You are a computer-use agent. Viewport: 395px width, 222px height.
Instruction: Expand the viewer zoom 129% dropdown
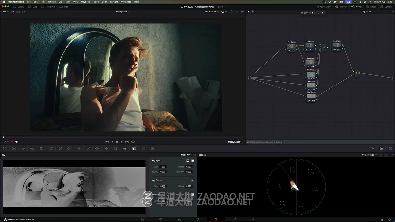coord(5,12)
